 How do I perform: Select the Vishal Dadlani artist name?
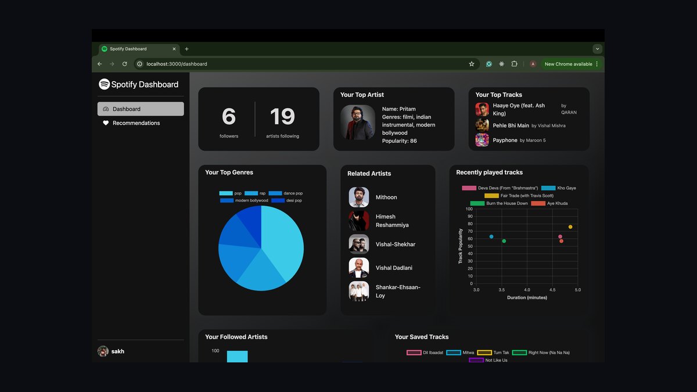pyautogui.click(x=394, y=268)
